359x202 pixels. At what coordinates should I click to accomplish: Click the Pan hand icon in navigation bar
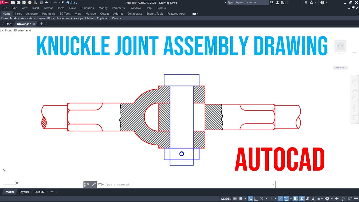click(355, 91)
